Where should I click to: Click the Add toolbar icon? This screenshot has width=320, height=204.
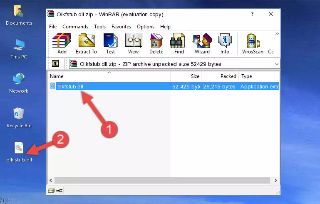62,43
